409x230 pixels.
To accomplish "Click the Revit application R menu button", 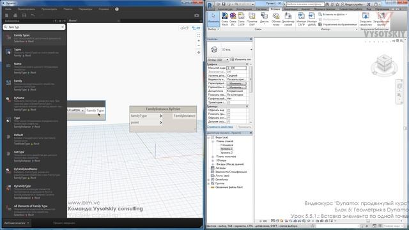I will 210,6.
